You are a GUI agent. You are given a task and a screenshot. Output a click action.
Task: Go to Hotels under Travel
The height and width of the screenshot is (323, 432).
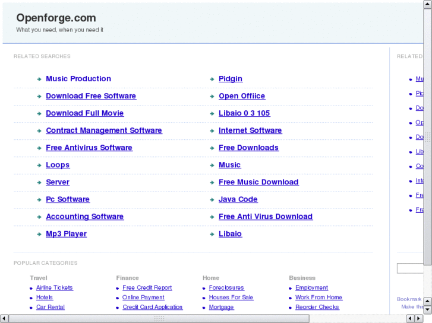point(45,298)
